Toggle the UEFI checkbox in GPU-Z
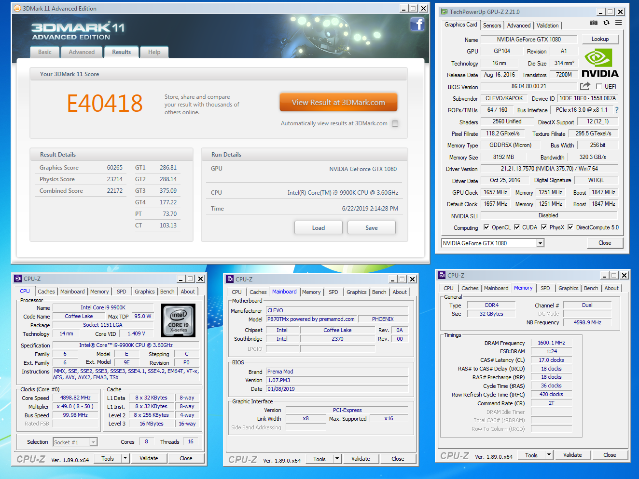Viewport: 639px width, 479px height. coord(599,86)
